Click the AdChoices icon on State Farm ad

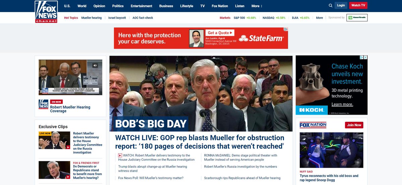[x=286, y=29]
